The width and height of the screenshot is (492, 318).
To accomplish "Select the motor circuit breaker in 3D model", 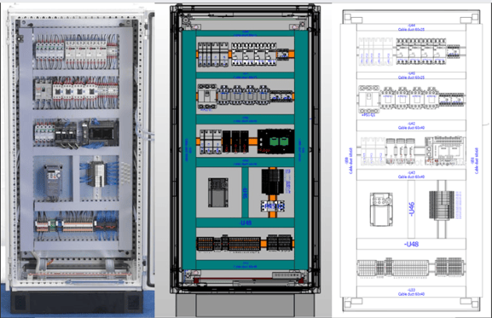I will coord(207,95).
